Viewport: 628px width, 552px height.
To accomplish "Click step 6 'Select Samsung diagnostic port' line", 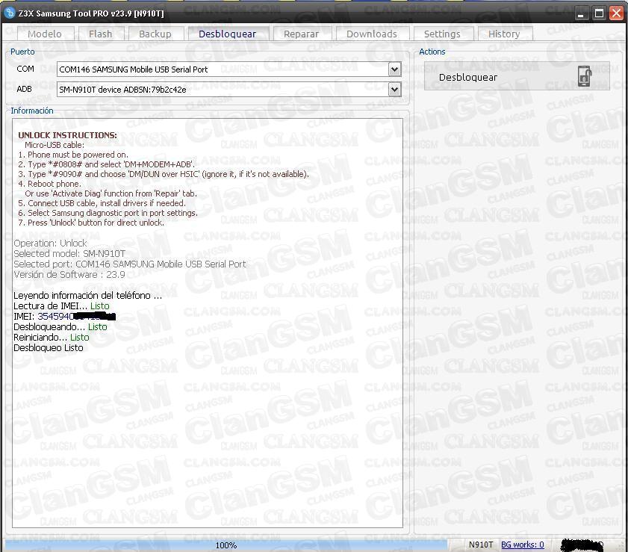I will tap(108, 213).
